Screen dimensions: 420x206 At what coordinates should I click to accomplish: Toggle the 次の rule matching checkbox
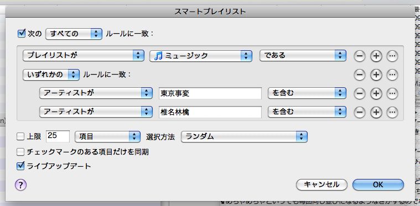(21, 34)
